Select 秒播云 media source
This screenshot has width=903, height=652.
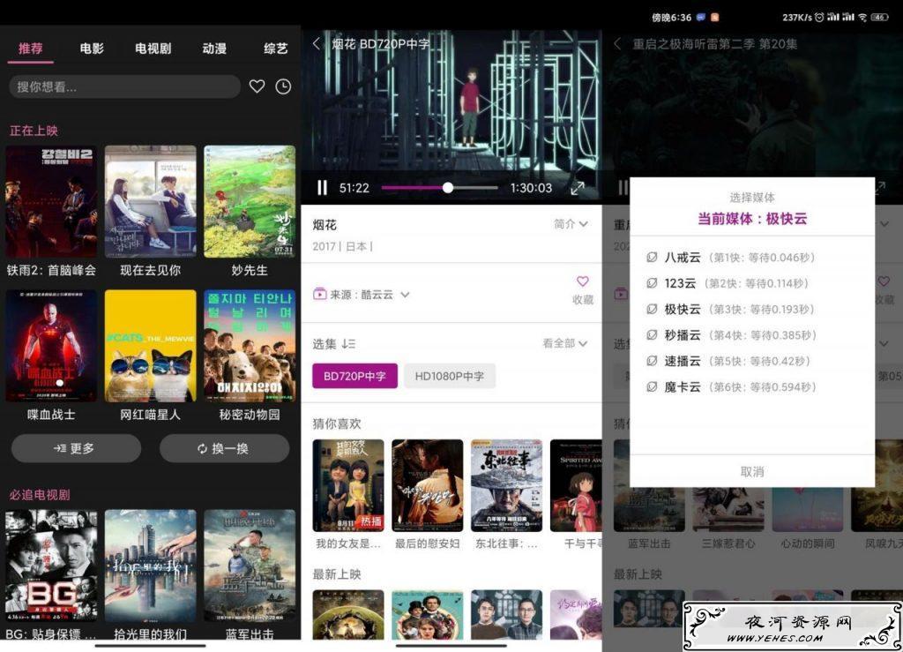[751, 335]
